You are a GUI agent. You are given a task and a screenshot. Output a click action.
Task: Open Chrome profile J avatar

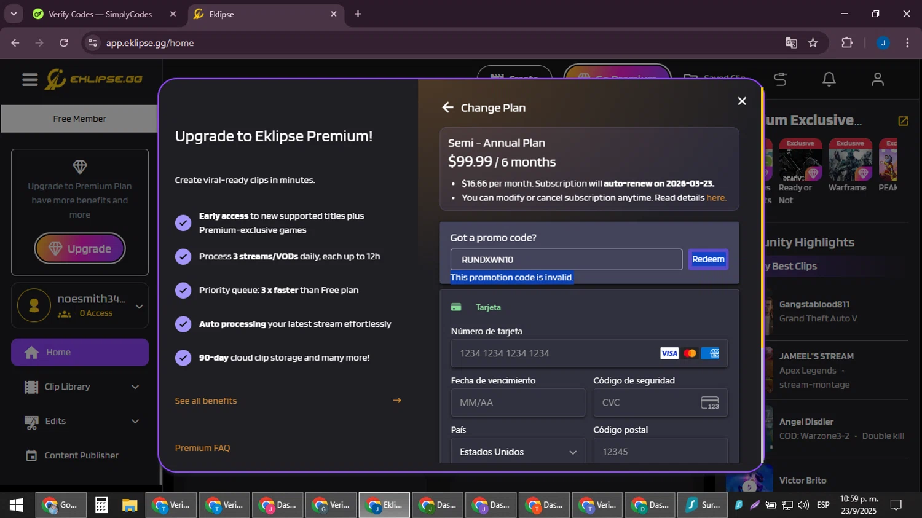coord(883,43)
